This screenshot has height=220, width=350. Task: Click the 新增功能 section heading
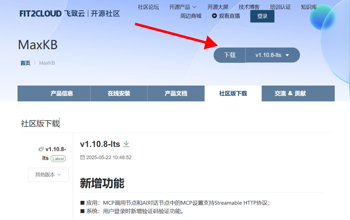(102, 183)
